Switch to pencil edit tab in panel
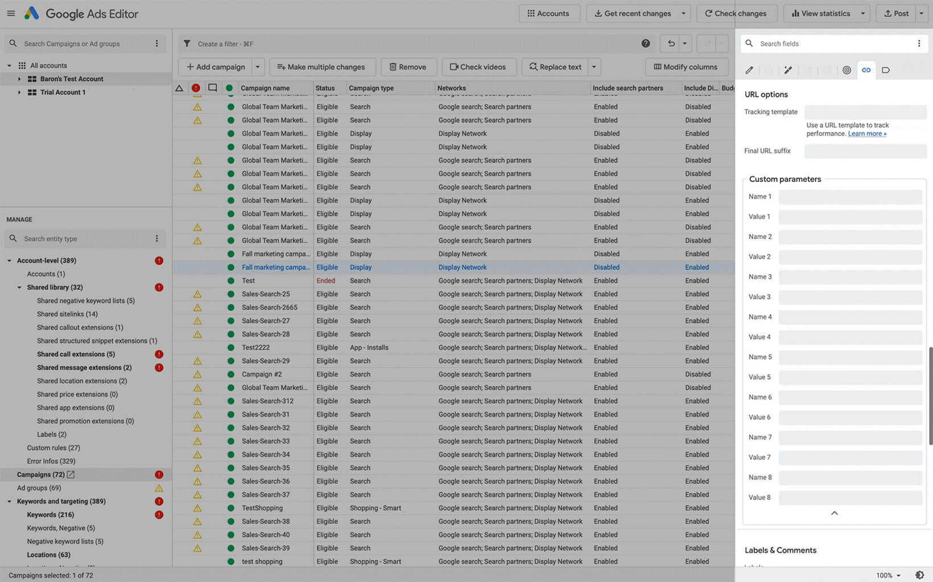This screenshot has width=933, height=582. click(749, 70)
